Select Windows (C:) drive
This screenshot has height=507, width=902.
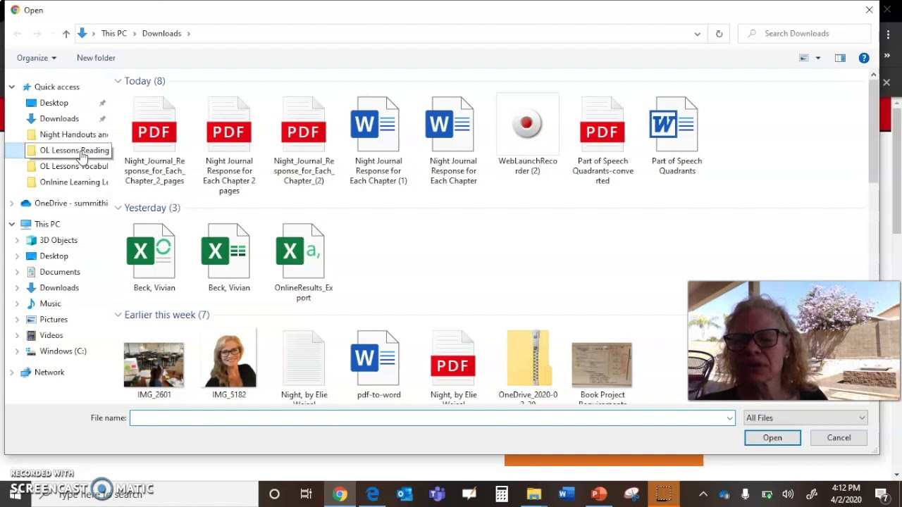tap(63, 351)
